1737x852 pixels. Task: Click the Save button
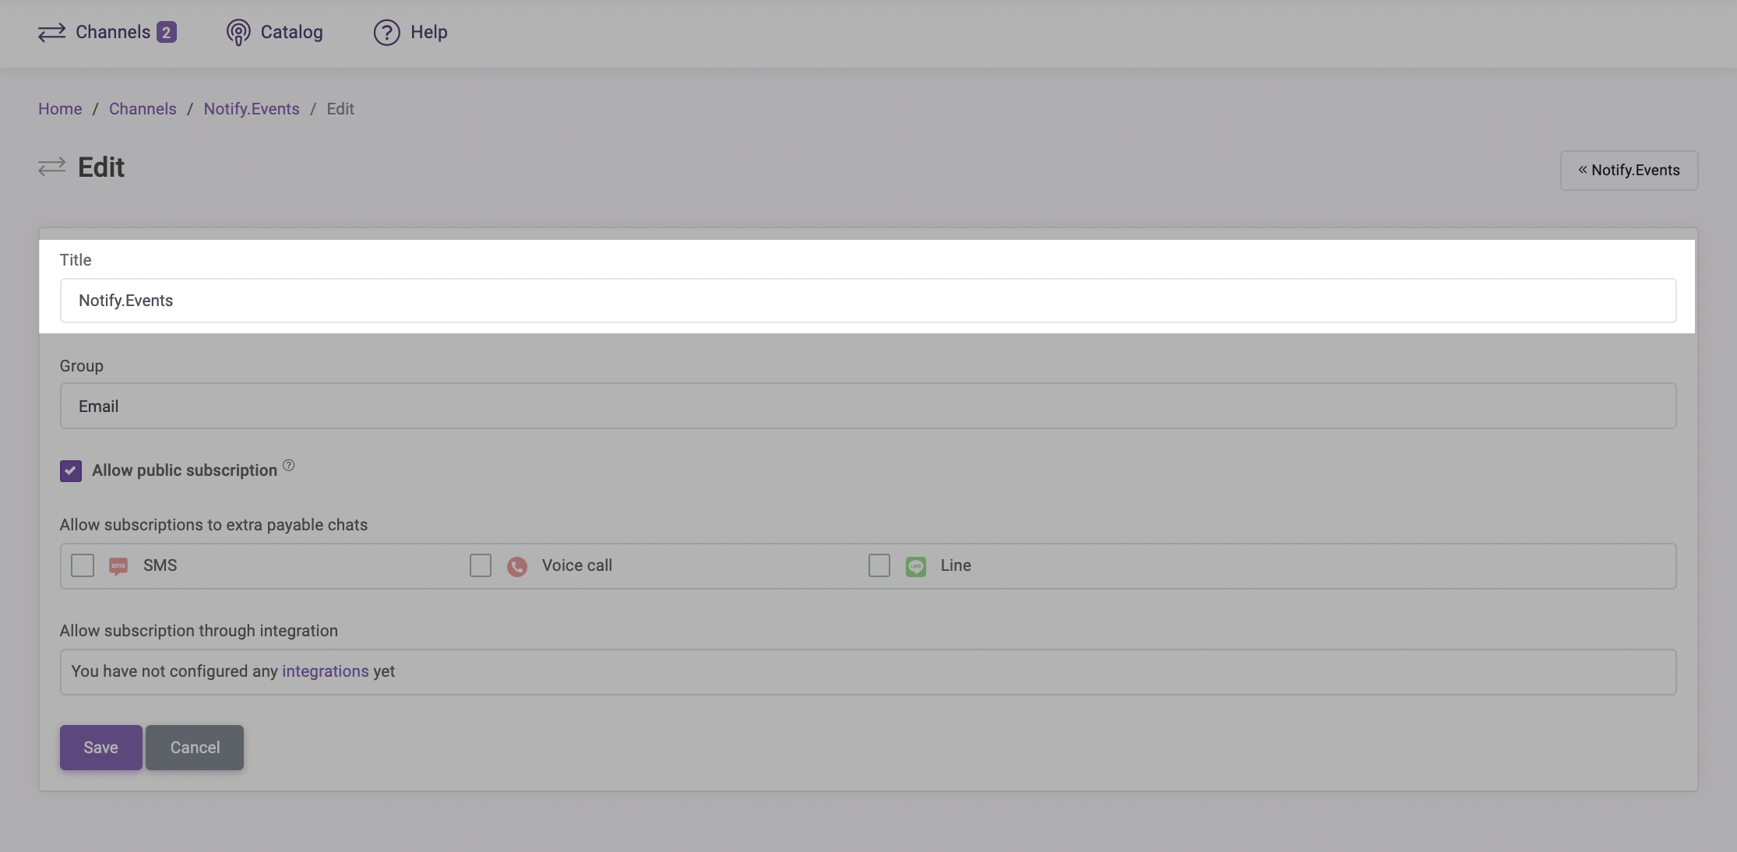[x=101, y=748]
